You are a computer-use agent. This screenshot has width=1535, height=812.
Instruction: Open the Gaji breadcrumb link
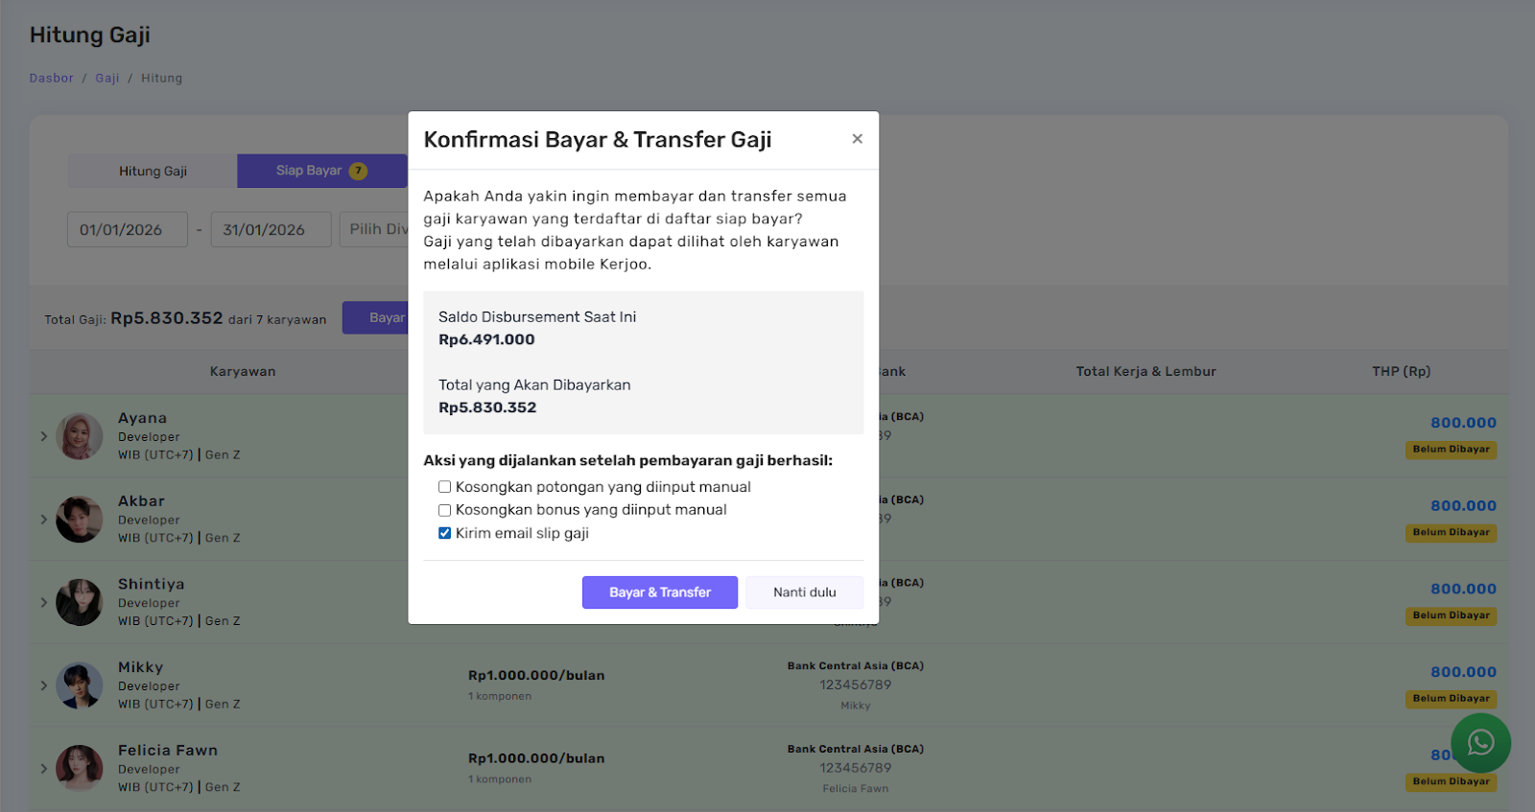[107, 79]
